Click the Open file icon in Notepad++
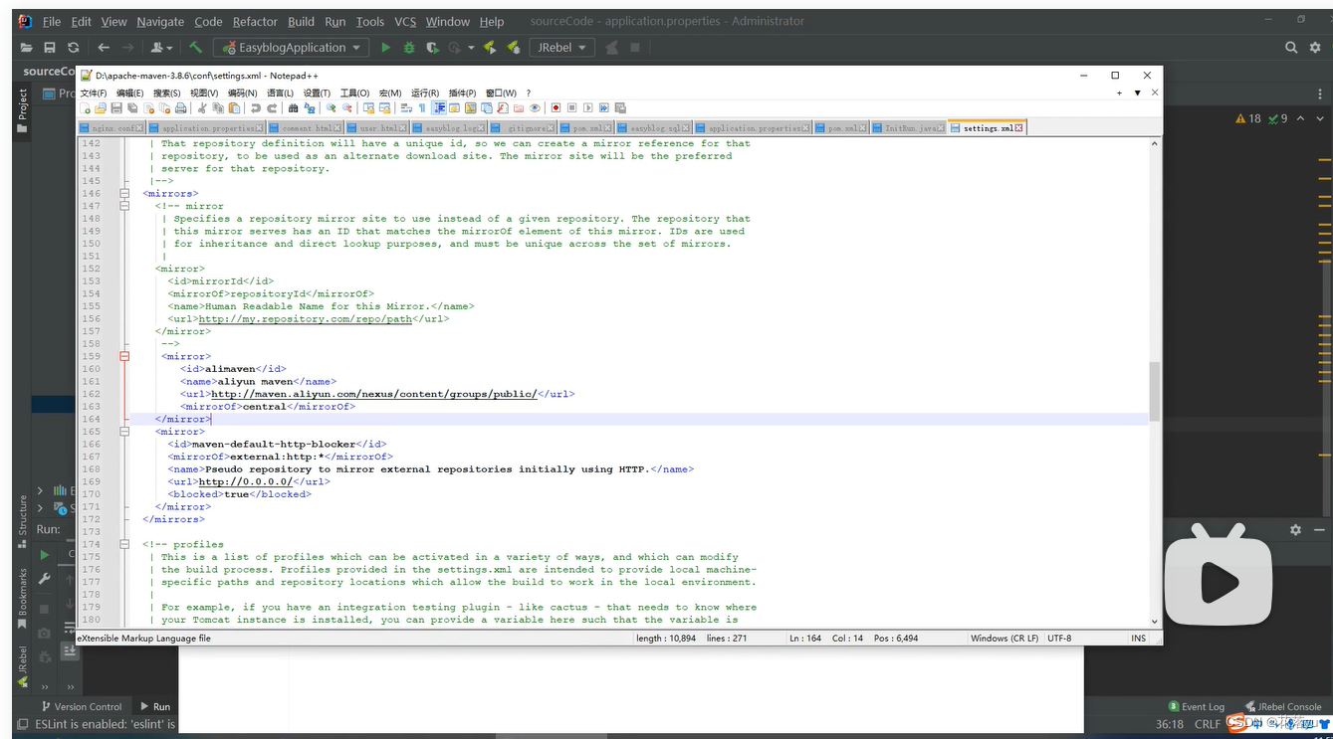The image size is (1333, 739). 101,107
